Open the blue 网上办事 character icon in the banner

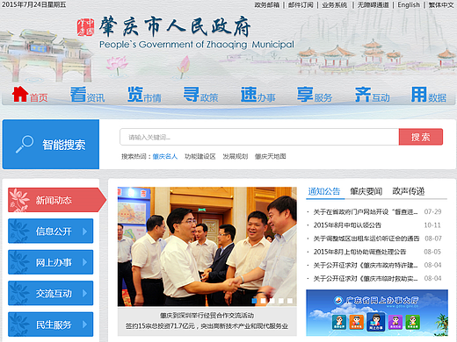click(375, 322)
